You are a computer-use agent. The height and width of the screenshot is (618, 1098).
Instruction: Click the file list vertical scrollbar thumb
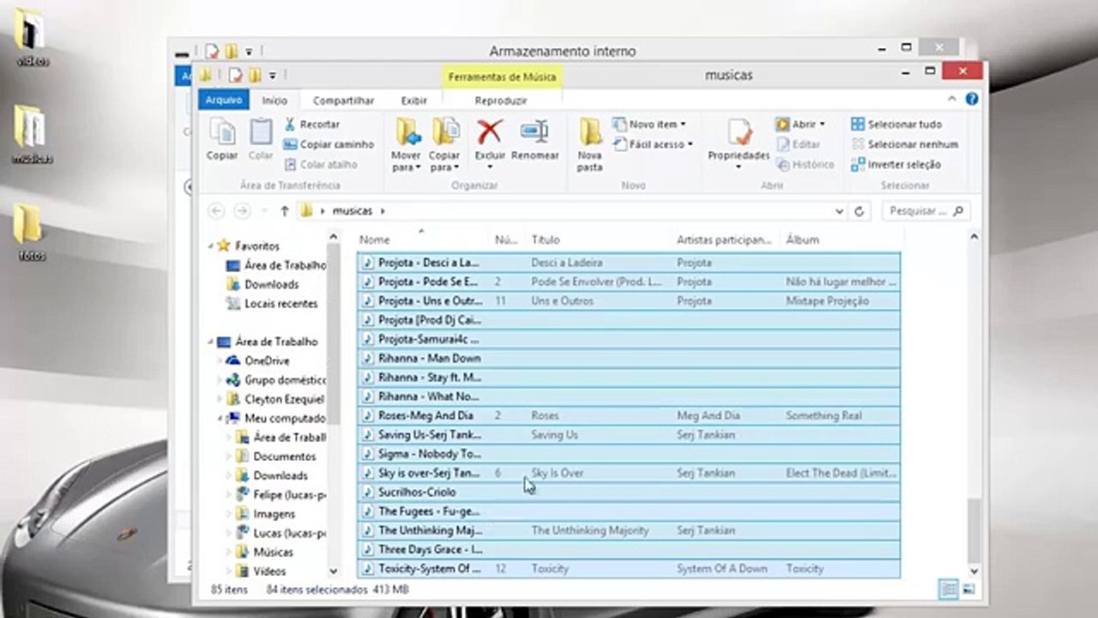pyautogui.click(x=974, y=532)
